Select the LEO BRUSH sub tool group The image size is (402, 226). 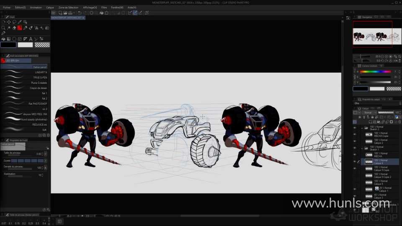(x=16, y=61)
